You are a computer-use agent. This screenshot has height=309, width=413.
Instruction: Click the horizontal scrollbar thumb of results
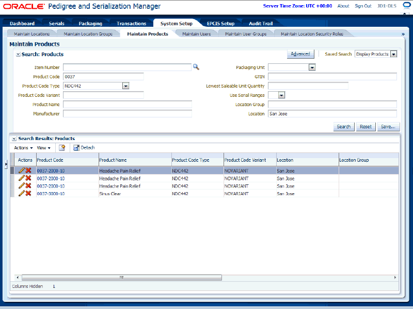tap(122, 278)
